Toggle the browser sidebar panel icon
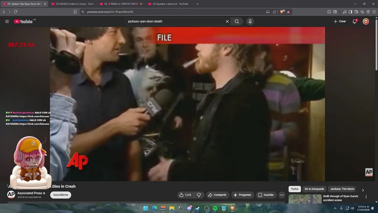 coord(350,12)
